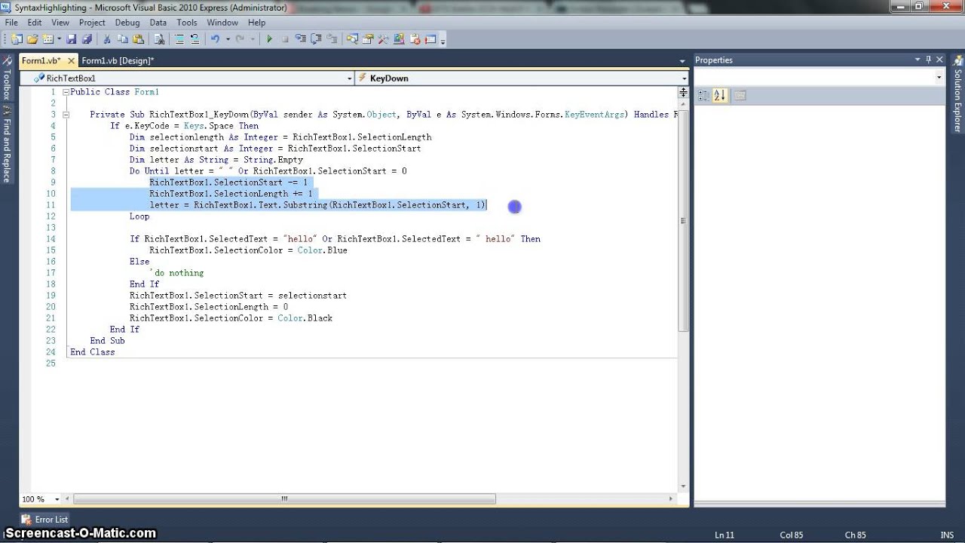Open Properties panel window position dropdown

[x=918, y=60]
